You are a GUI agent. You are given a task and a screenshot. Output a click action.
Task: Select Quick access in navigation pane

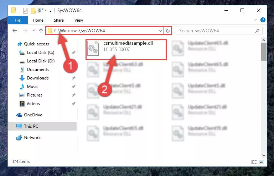point(36,44)
